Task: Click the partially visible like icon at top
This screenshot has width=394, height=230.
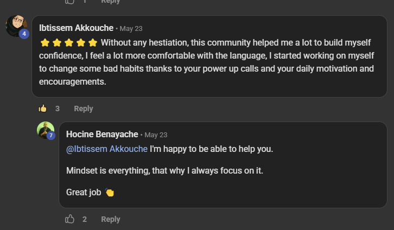Action: point(69,2)
